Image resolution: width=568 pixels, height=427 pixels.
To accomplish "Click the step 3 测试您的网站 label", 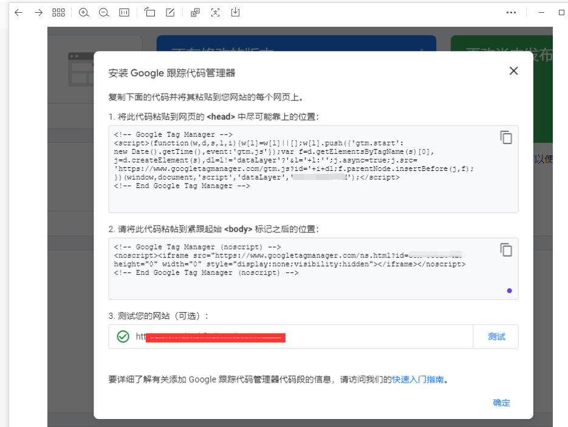I will click(159, 316).
